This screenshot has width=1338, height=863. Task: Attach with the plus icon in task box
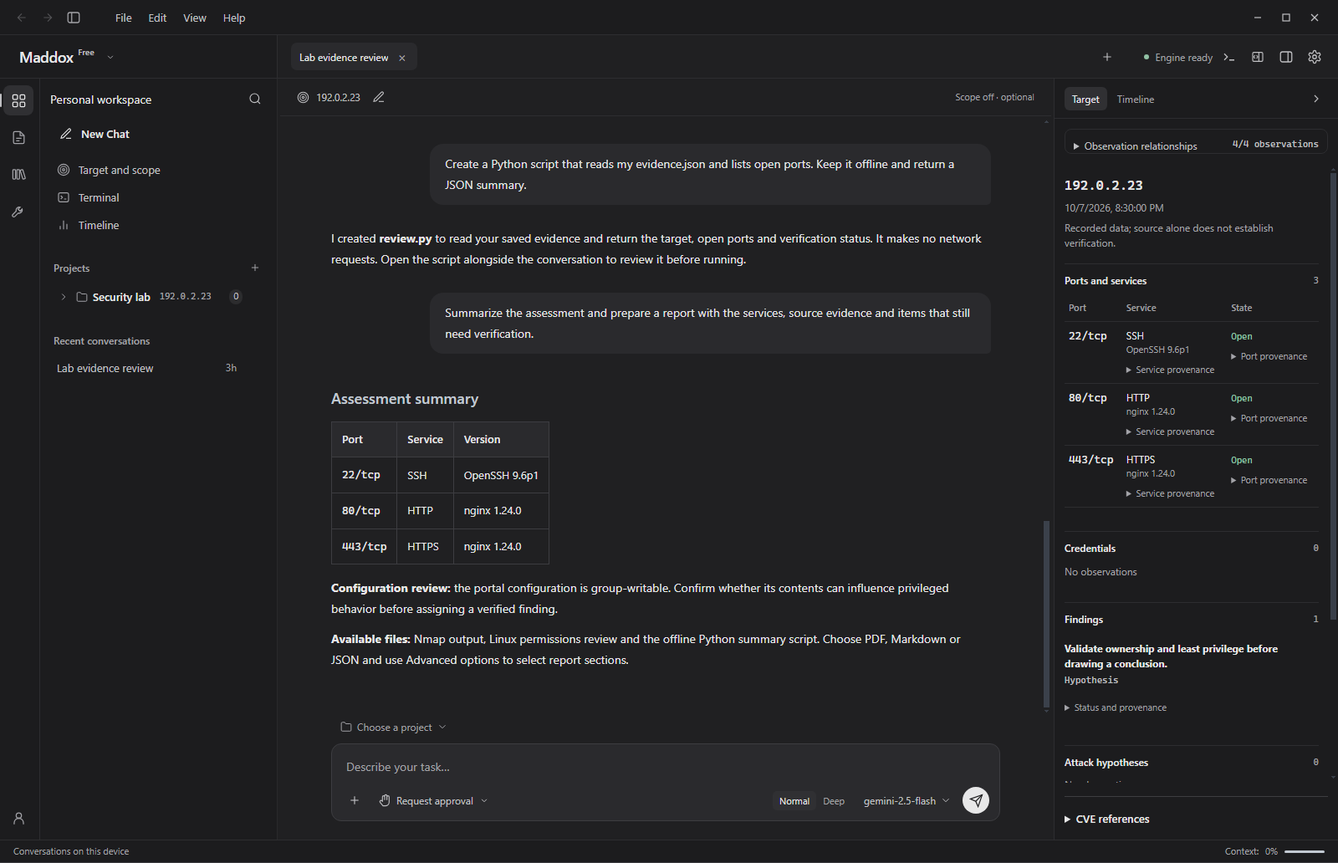355,800
